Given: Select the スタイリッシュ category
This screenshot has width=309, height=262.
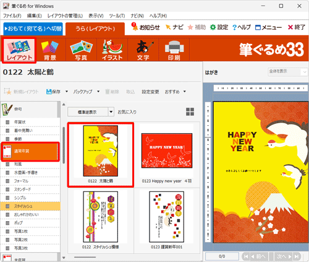Looking at the screenshot, I should point(30,206).
